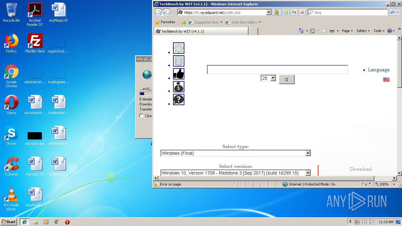This screenshot has width=402, height=226.
Task: Go forward with IE forward arrow
Action: (167, 12)
